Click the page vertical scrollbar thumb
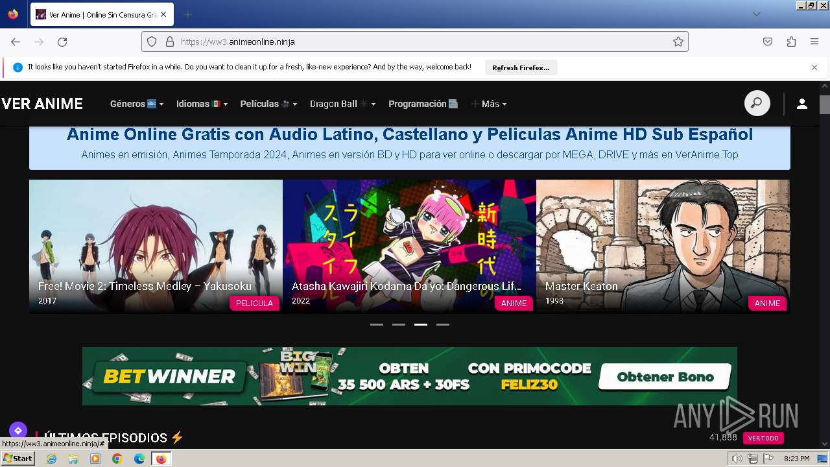This screenshot has height=467, width=830. pos(825,104)
